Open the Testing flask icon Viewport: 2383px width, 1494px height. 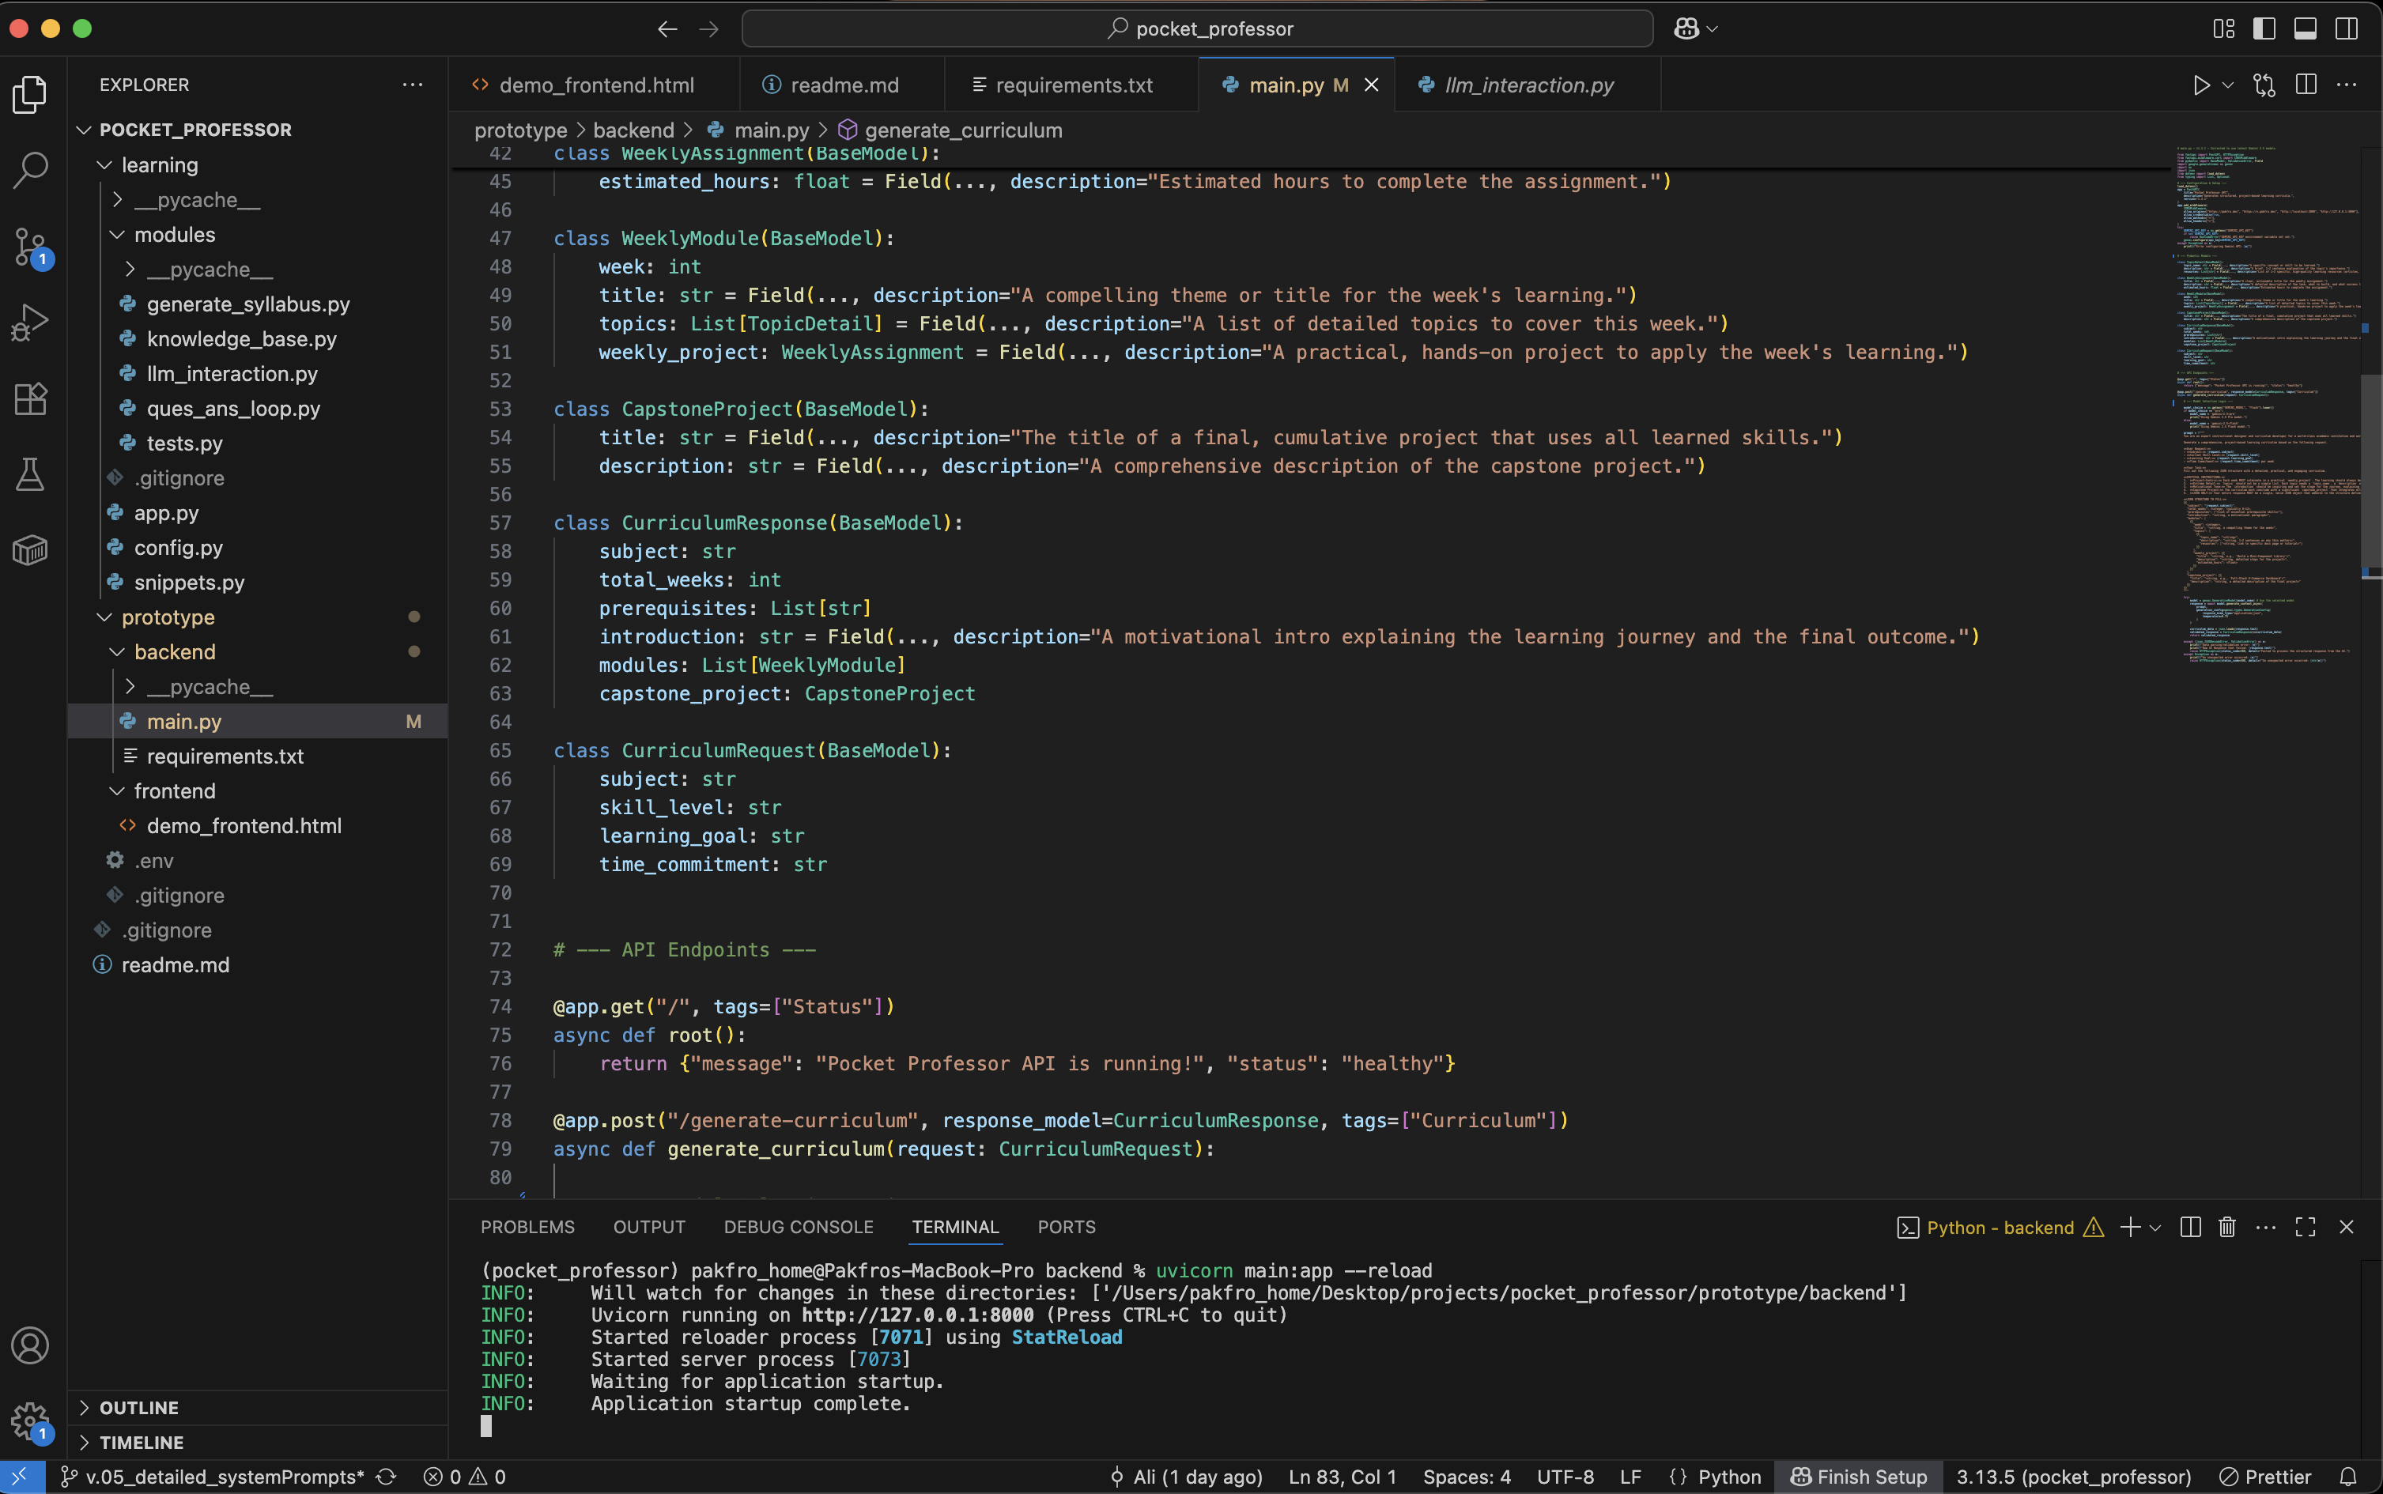click(x=31, y=475)
